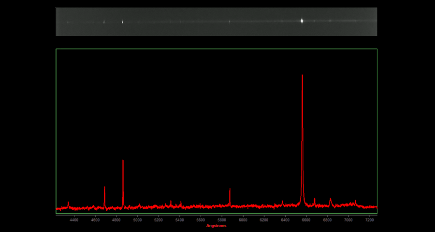Click the 7000 tick label on the axis
Image resolution: width=435 pixels, height=232 pixels.
point(348,220)
